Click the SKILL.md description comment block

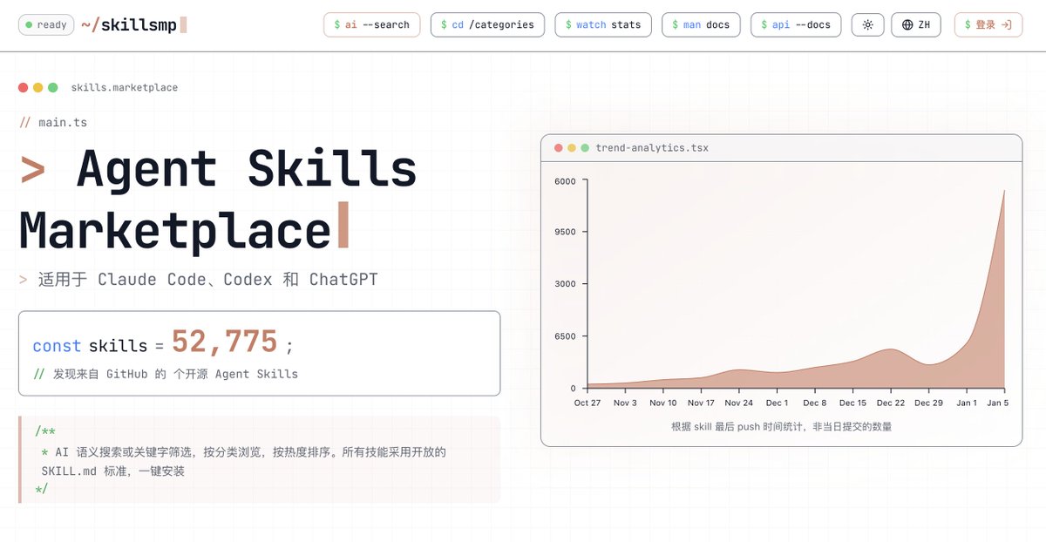pyautogui.click(x=260, y=460)
